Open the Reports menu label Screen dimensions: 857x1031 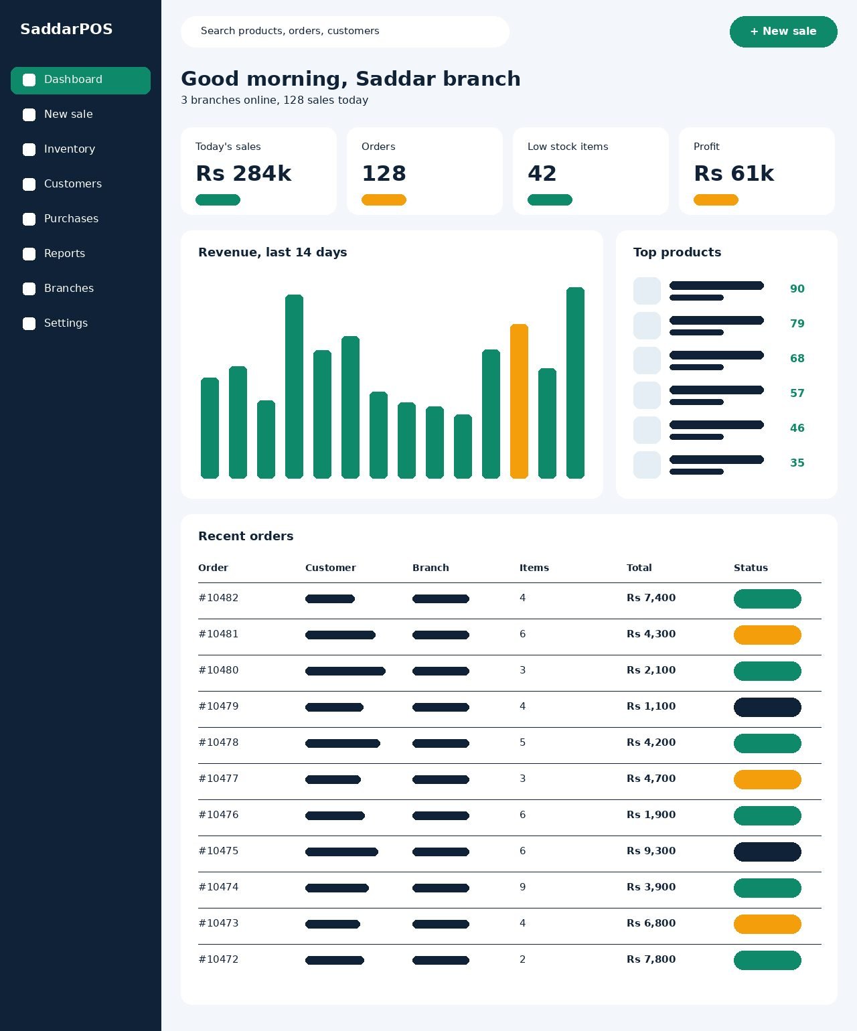click(x=64, y=254)
